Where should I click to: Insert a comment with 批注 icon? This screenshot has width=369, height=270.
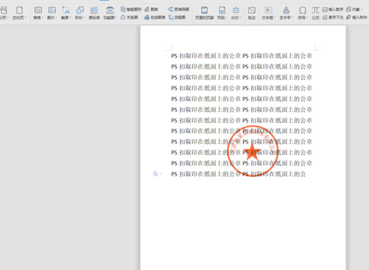251,10
